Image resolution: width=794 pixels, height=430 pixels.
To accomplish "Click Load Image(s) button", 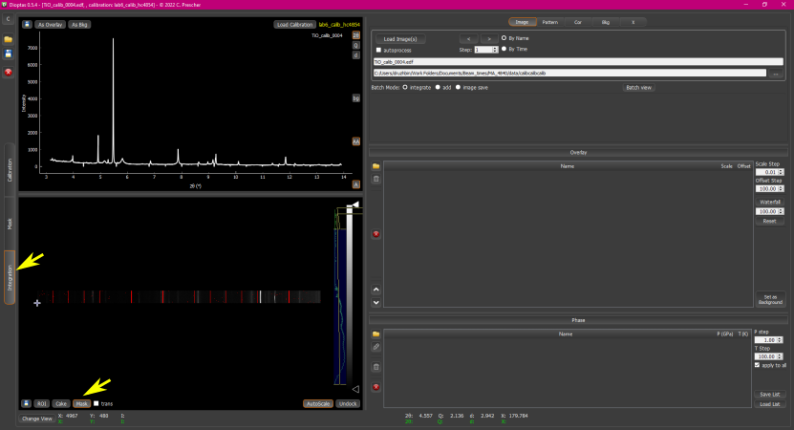I will [x=400, y=39].
